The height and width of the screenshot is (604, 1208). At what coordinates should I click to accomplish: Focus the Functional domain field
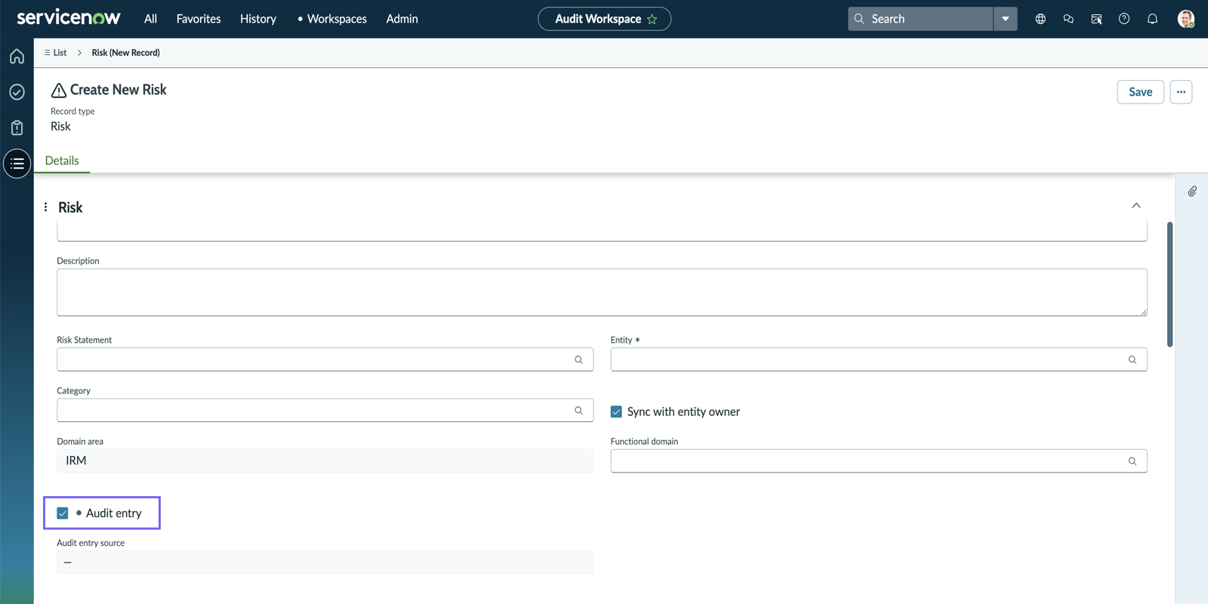click(879, 461)
